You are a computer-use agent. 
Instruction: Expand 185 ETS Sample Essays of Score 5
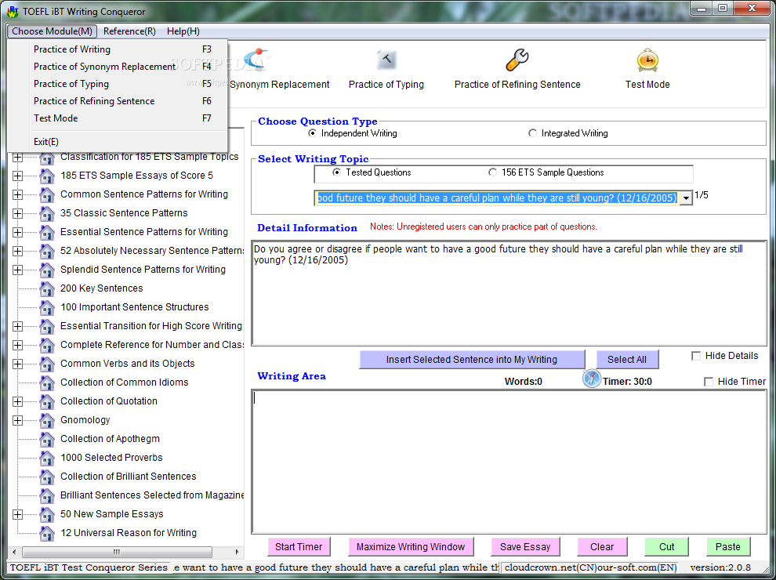tap(17, 176)
